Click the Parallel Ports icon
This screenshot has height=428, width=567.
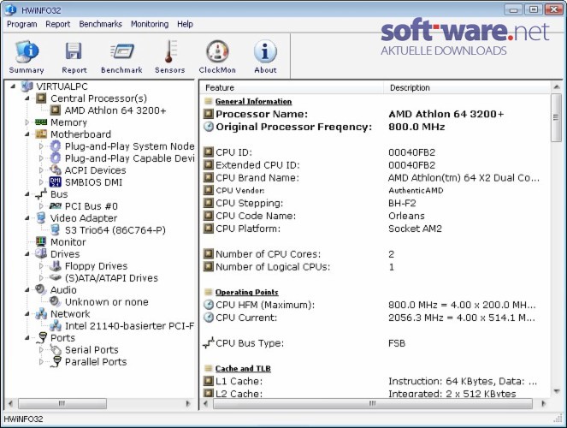click(56, 362)
